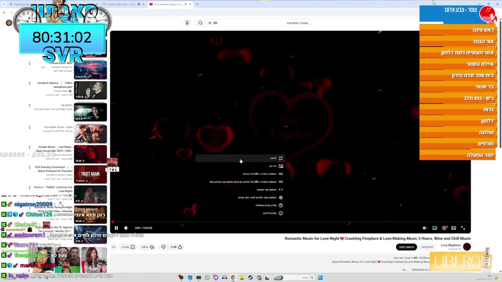Screen dimensions: 502x282
Task: Click the search magnifier icon
Action: [x=200, y=23]
